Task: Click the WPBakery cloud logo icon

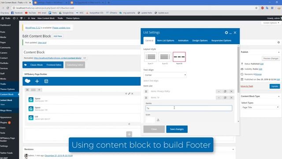Action: point(27,81)
